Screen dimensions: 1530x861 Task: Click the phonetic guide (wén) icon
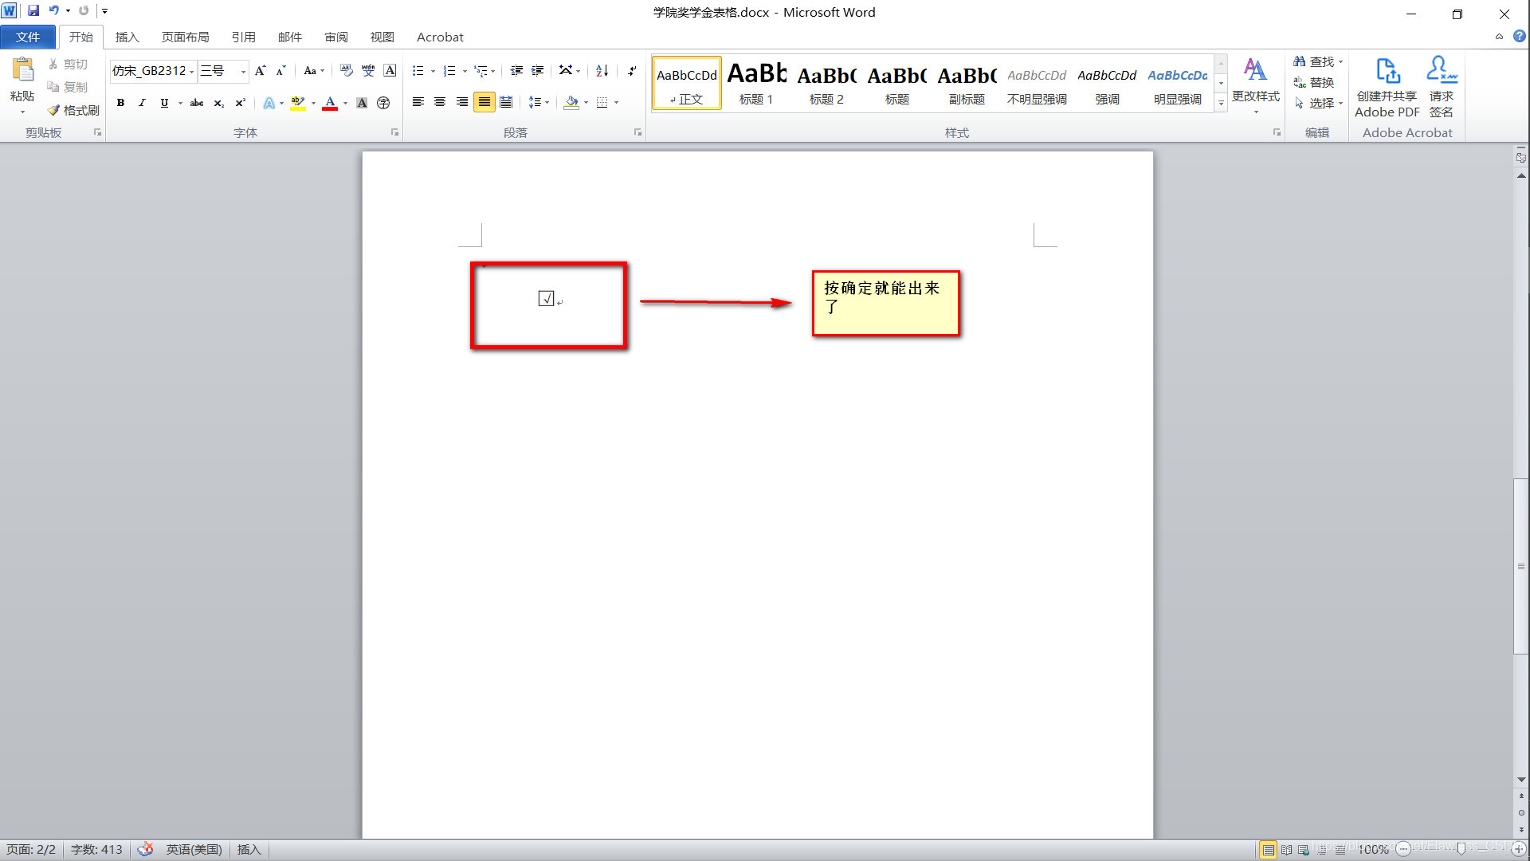click(x=367, y=71)
